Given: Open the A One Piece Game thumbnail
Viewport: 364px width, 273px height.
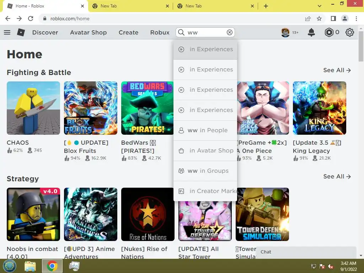Looking at the screenshot, I should [263, 108].
